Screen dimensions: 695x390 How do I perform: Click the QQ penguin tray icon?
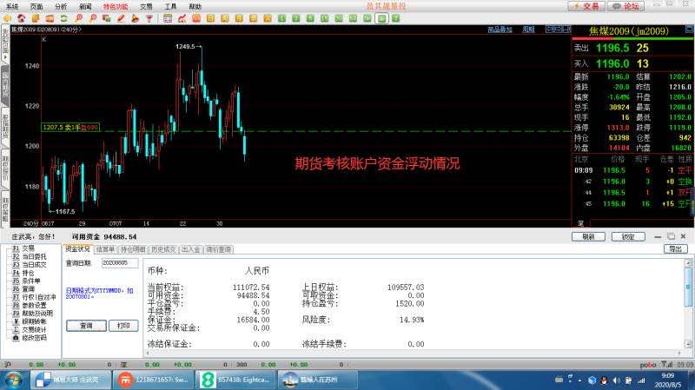tap(604, 380)
